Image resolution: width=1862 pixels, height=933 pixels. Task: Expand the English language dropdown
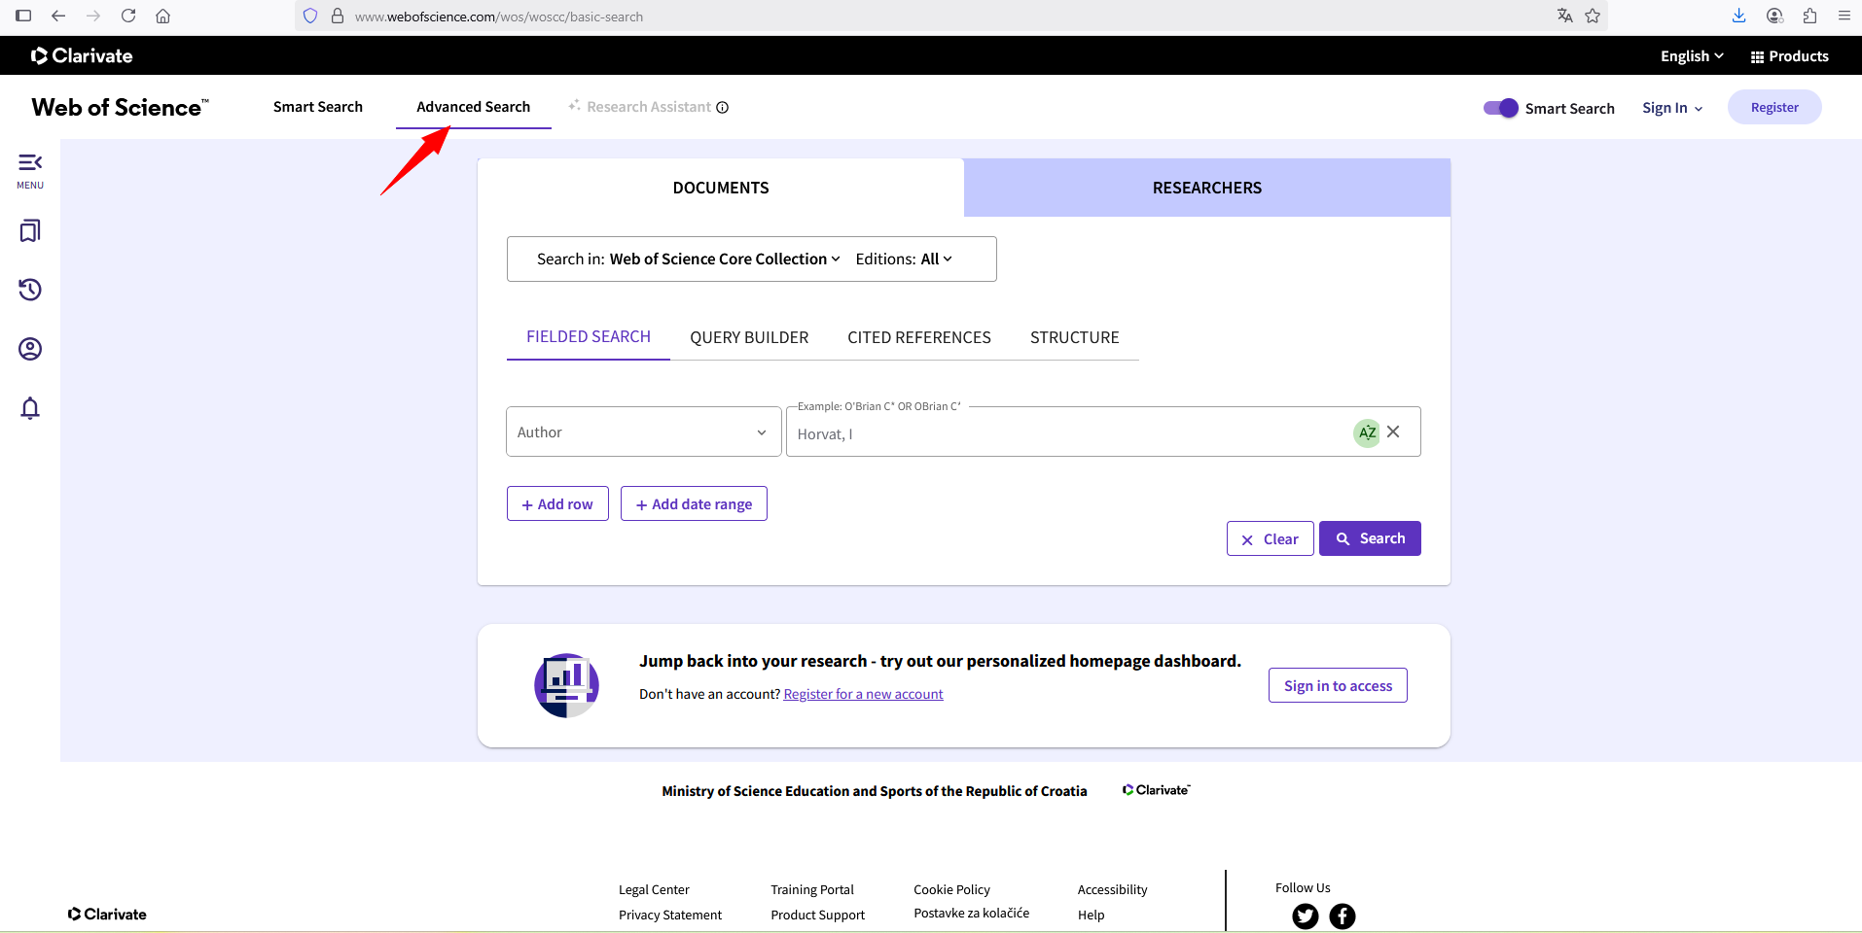coord(1691,56)
